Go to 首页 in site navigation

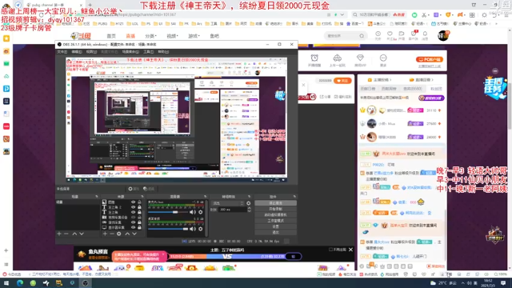111,36
